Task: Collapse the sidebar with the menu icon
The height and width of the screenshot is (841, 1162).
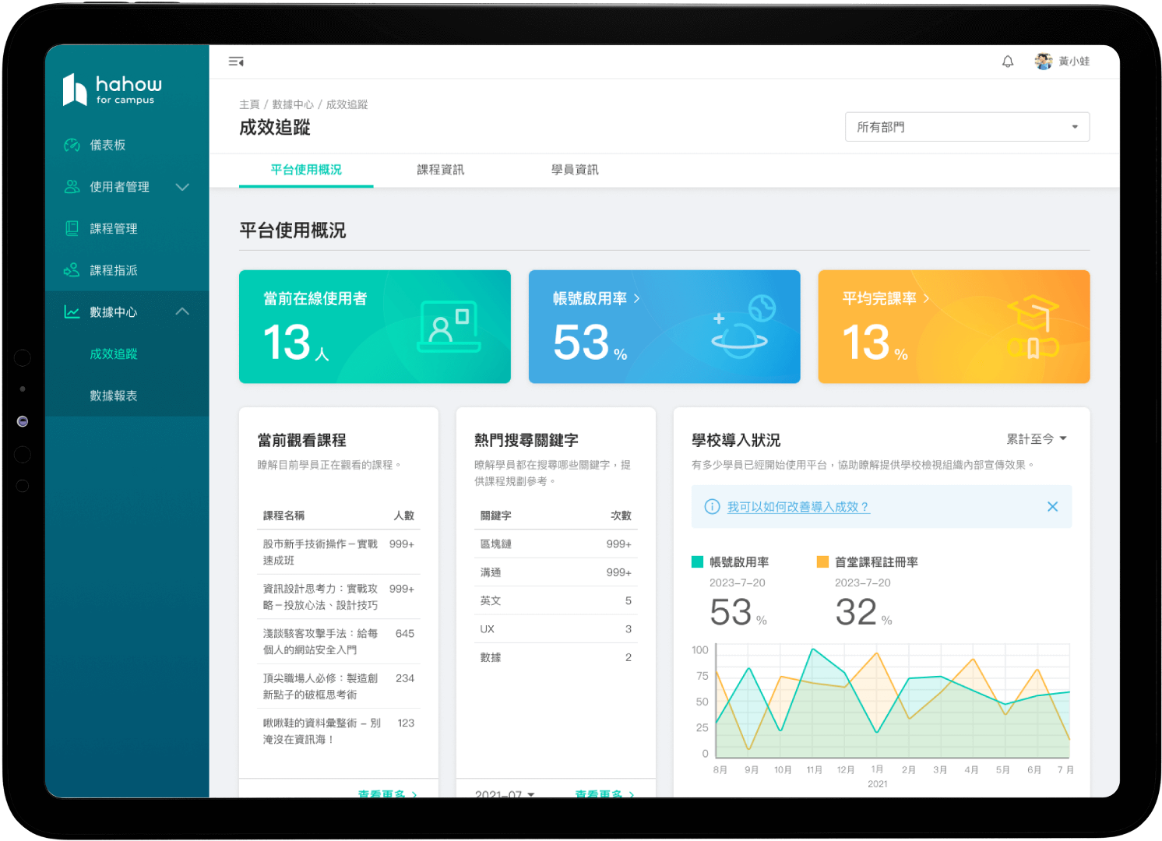Action: 236,62
